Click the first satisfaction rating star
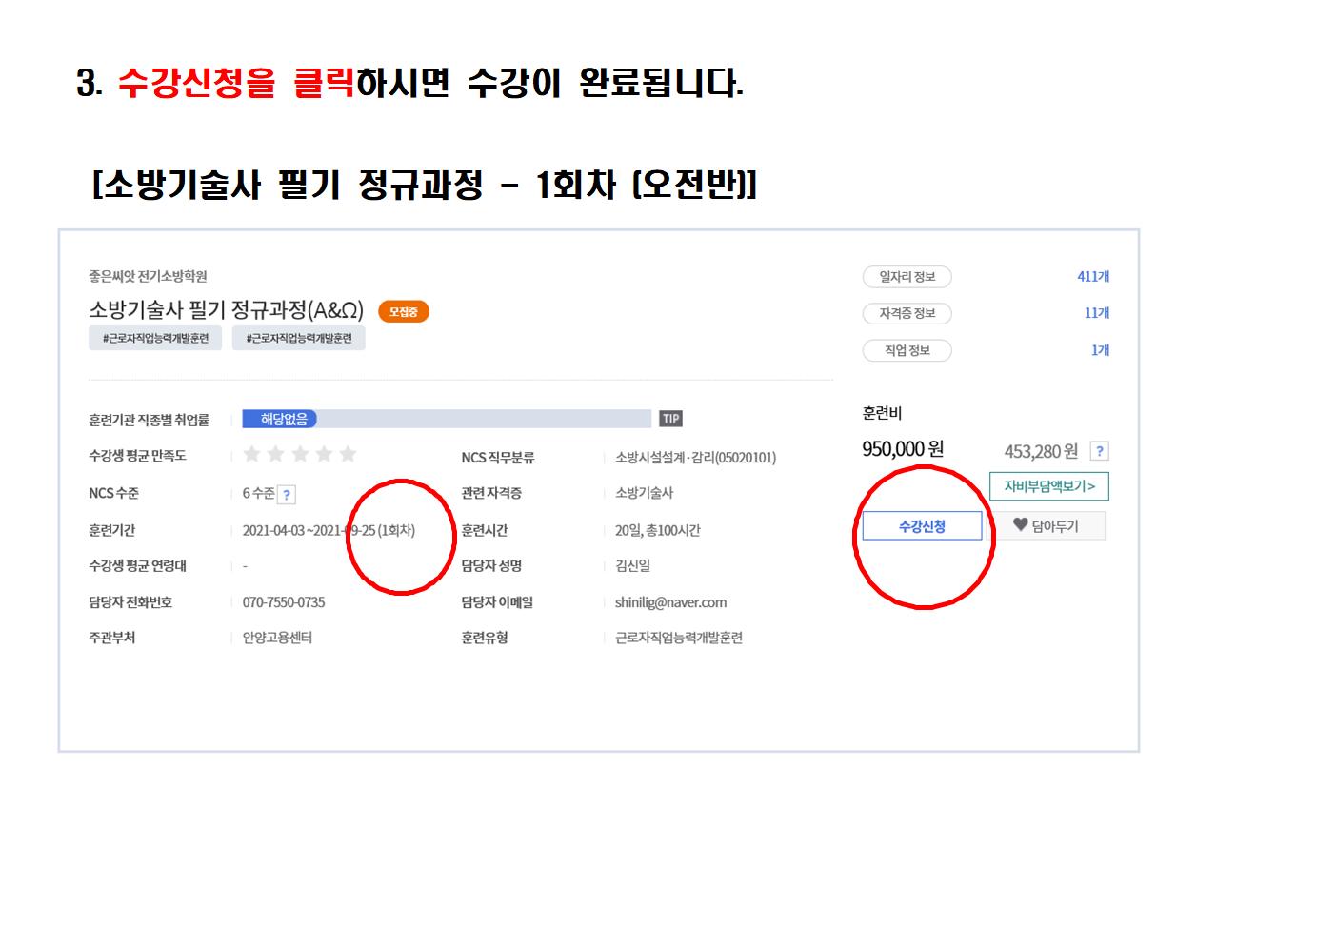This screenshot has height=944, width=1336. click(x=252, y=454)
